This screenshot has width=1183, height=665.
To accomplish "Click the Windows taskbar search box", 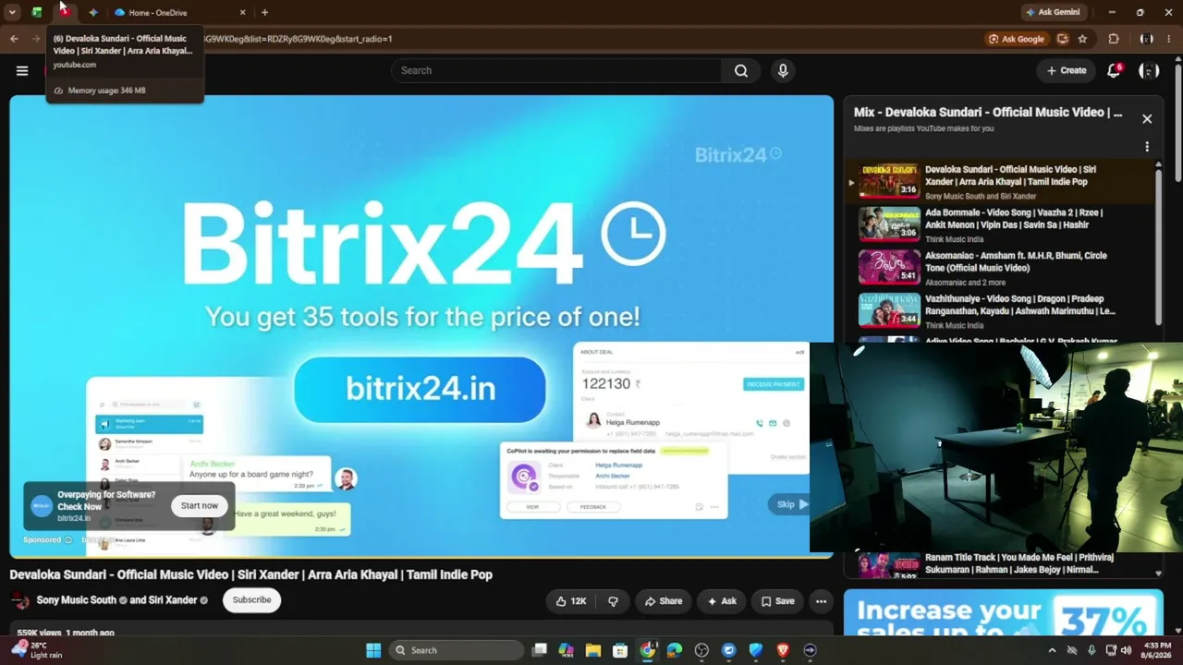I will pos(457,650).
